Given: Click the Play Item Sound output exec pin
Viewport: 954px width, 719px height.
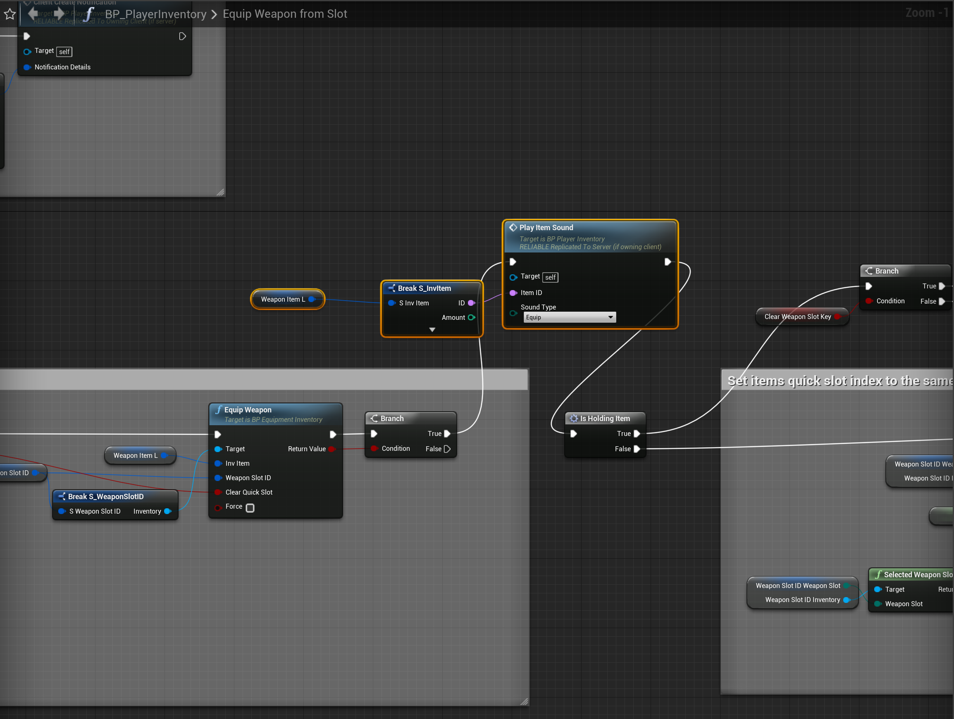Looking at the screenshot, I should 667,262.
